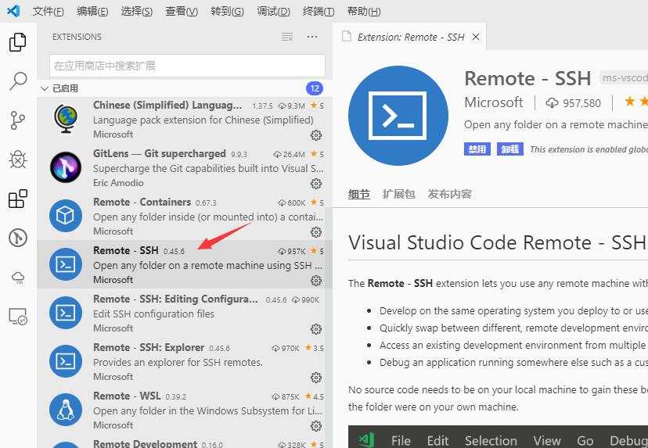Click the GitLens extension logo
The image size is (648, 448).
[x=66, y=167]
